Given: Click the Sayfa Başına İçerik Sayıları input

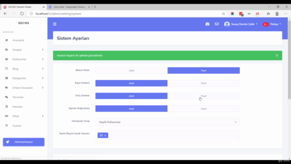Looking at the screenshot, I should point(168,135).
